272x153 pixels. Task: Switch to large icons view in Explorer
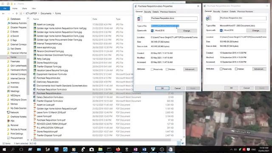[x=183, y=144]
